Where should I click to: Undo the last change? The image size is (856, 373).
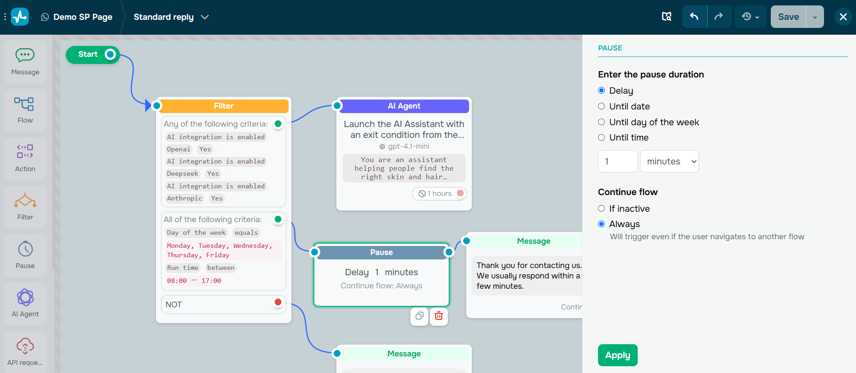point(695,17)
